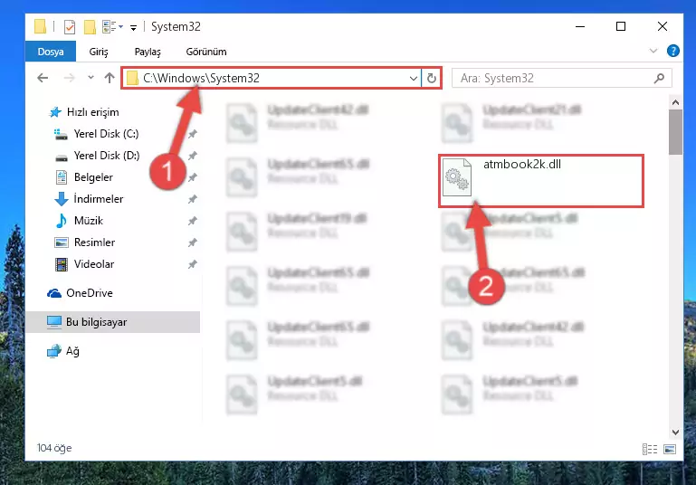Screen dimensions: 696x485
Task: Click the pin icon beside İndirmeler
Action: [192, 199]
